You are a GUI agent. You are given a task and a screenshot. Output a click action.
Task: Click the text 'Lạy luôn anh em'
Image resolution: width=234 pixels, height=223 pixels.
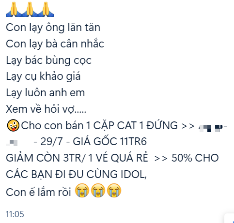coord(45,93)
